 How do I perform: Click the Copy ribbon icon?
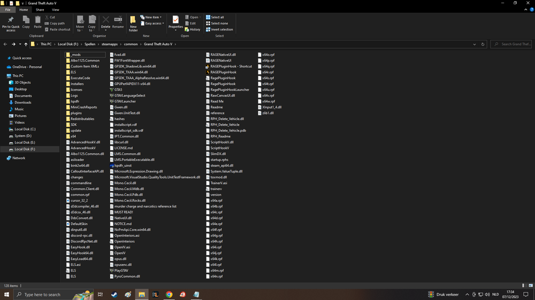tap(26, 22)
